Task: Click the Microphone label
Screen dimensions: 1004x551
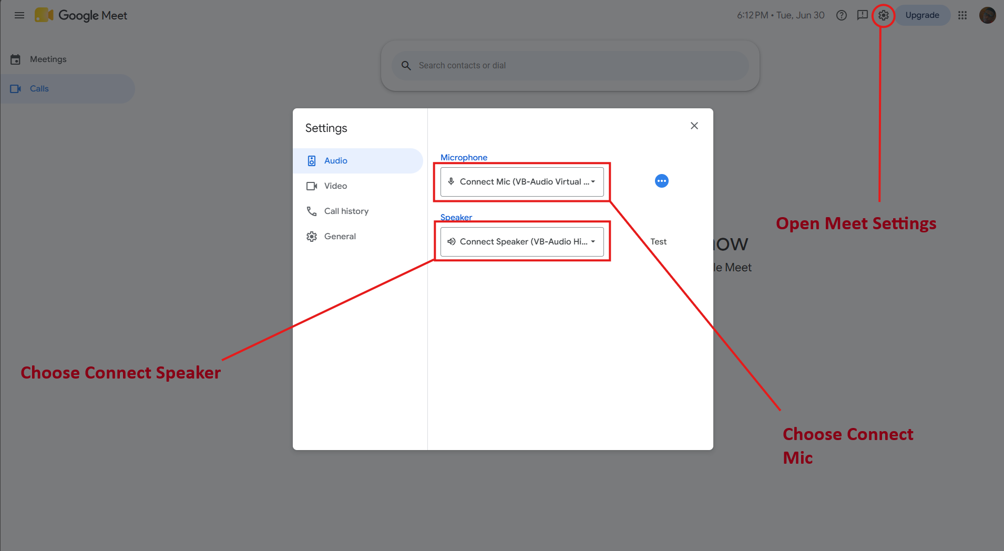Action: (x=464, y=157)
